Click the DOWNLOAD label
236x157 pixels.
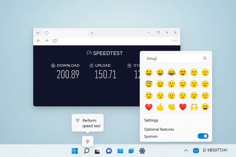68,65
